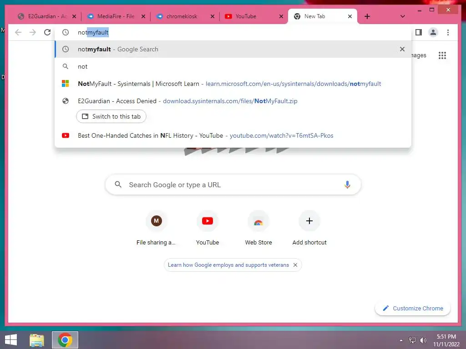Click the Switch to this tab button
Viewport: 466px width, 349px height.
pos(111,116)
